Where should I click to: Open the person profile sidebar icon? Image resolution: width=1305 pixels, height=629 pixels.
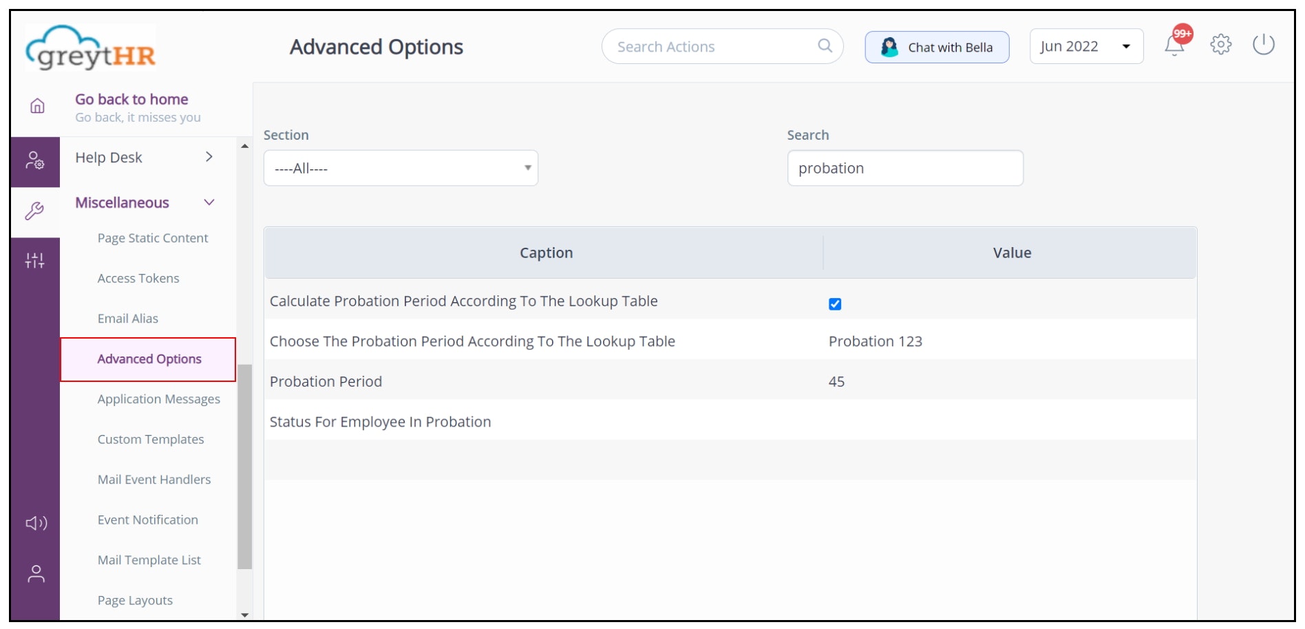pos(36,574)
